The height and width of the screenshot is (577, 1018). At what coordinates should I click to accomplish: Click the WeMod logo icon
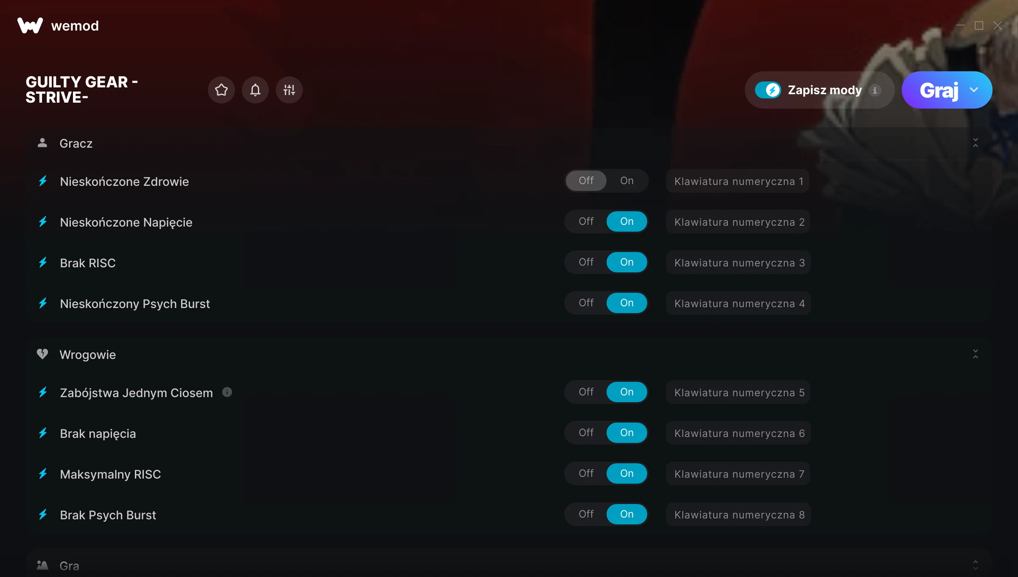(x=30, y=25)
